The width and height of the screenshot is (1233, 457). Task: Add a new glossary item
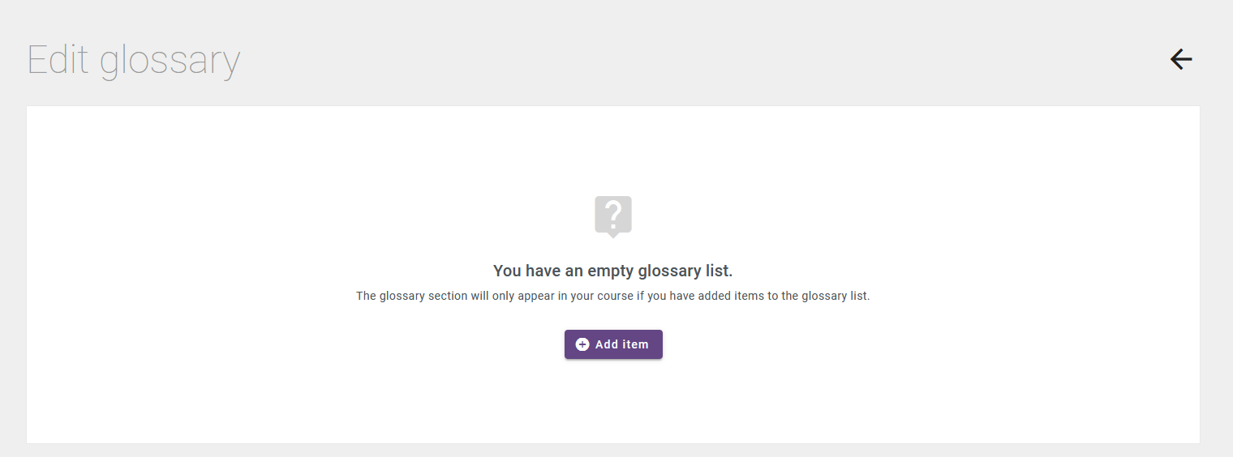[613, 344]
